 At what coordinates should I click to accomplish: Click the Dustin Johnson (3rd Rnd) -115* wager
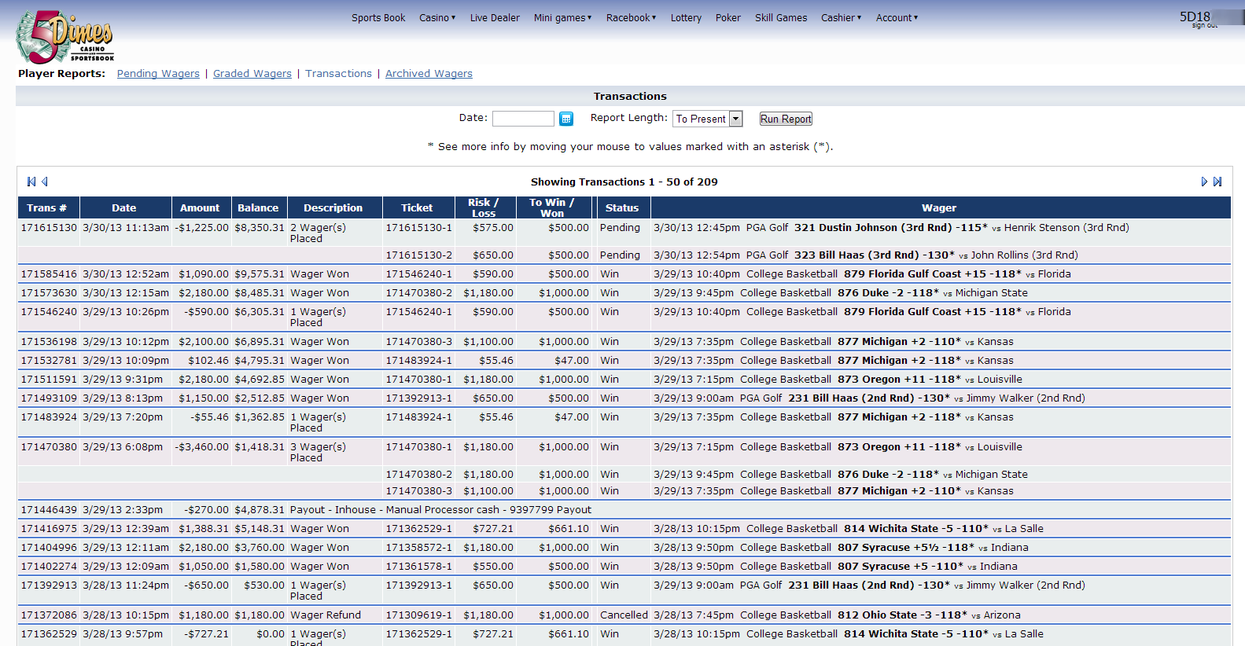click(890, 228)
